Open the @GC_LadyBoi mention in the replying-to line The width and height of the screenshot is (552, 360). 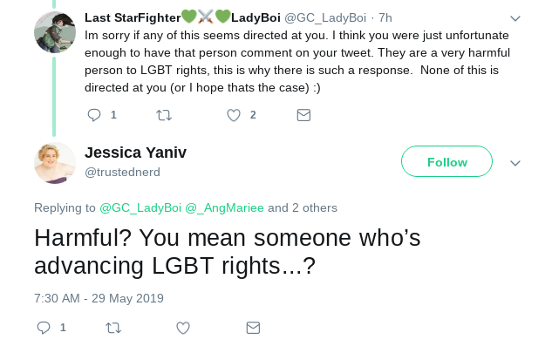point(140,208)
